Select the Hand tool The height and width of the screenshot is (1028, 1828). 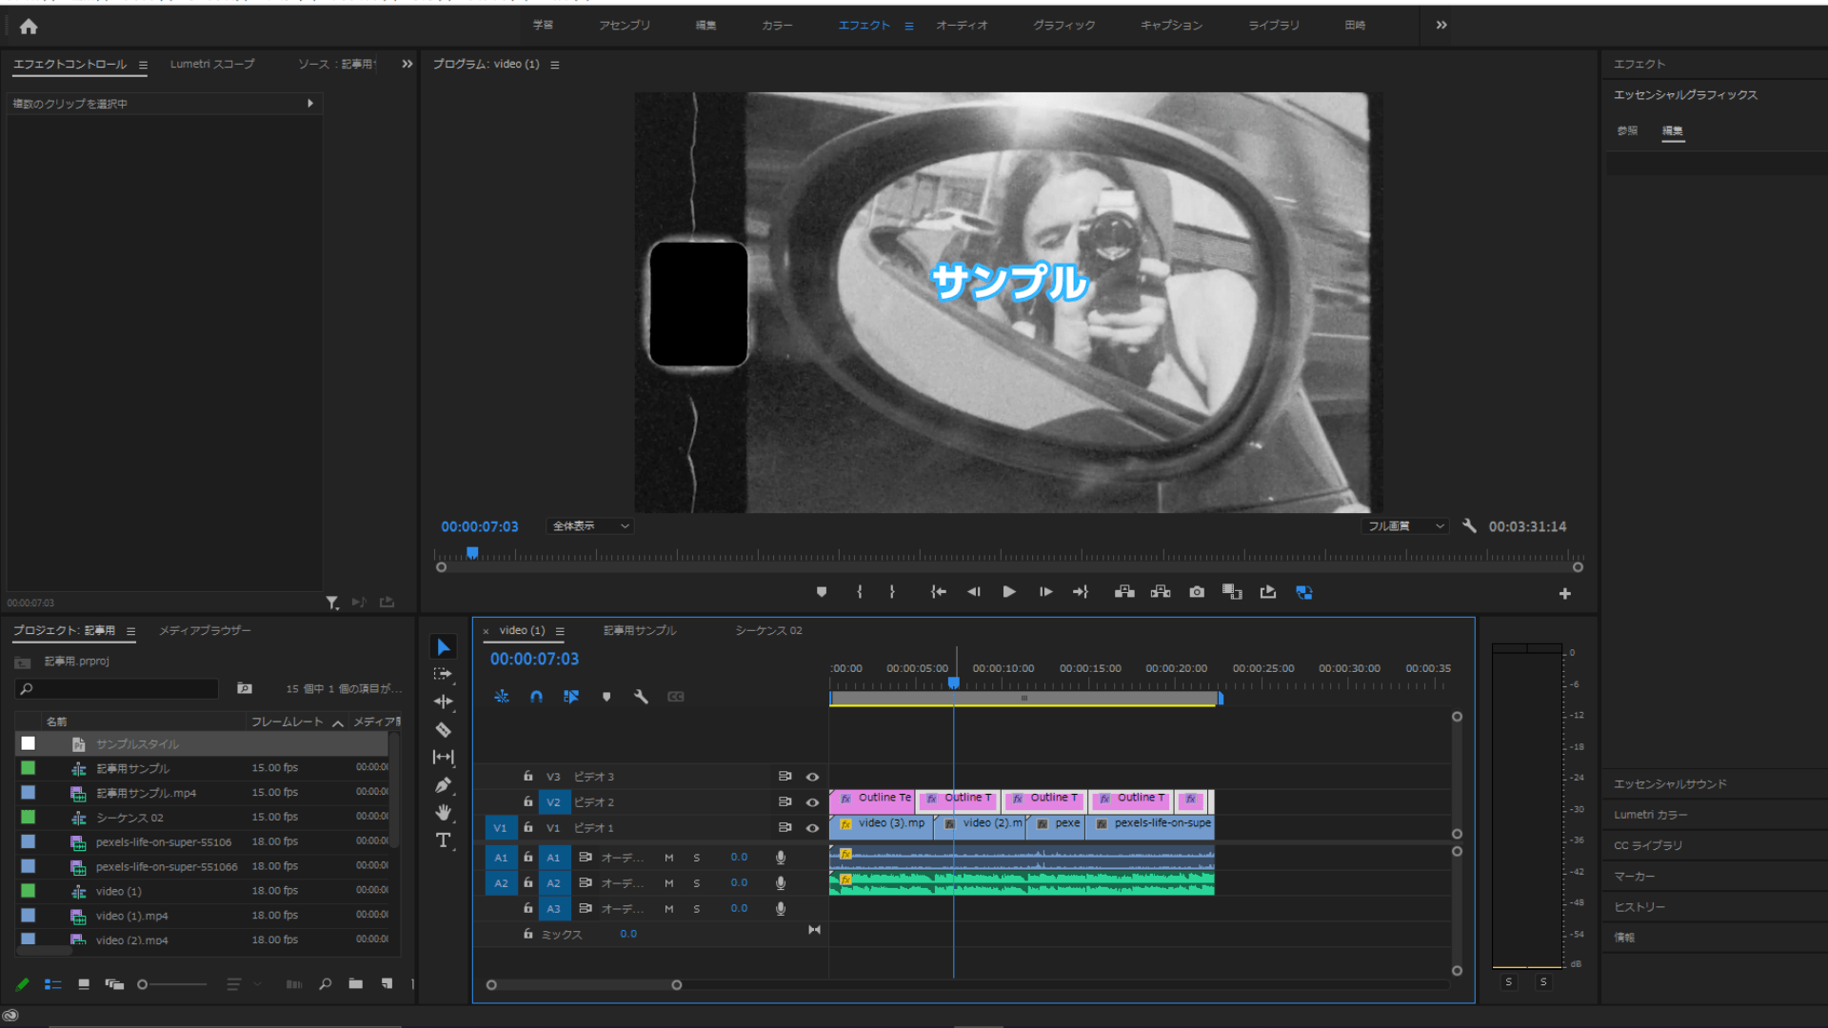coord(443,812)
